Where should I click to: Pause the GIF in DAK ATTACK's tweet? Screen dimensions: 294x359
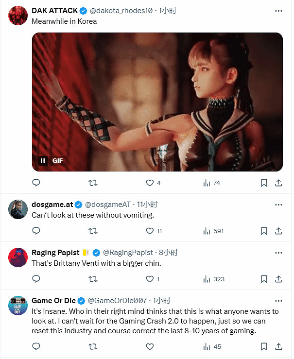(43, 161)
